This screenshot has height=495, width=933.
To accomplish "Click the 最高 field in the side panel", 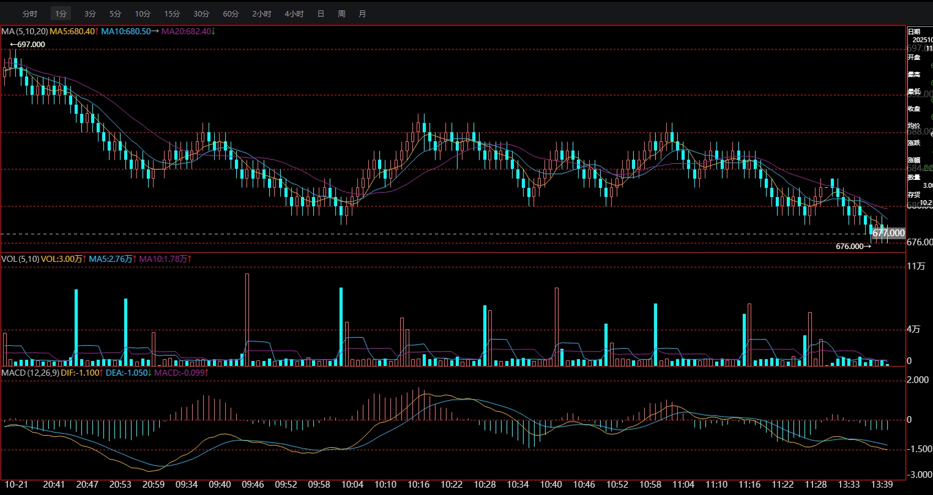I will (913, 74).
